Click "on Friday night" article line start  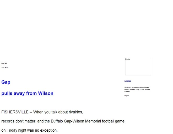15,130
